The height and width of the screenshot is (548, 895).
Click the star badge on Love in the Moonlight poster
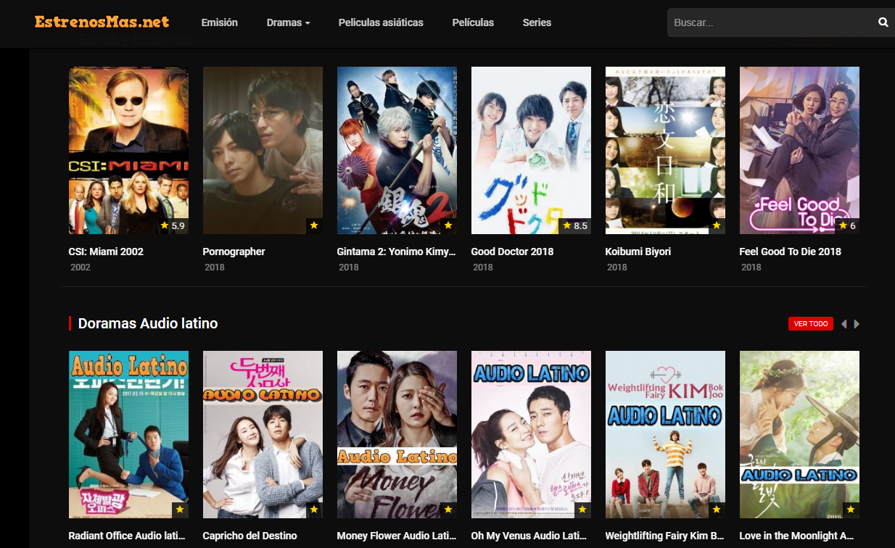pyautogui.click(x=851, y=510)
